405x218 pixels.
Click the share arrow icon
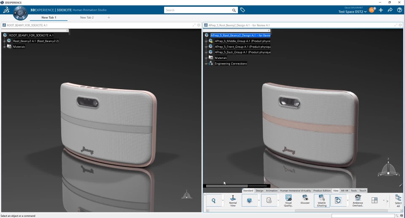(x=390, y=10)
